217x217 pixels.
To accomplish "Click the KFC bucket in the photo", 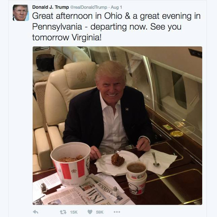I will (x=71, y=164).
